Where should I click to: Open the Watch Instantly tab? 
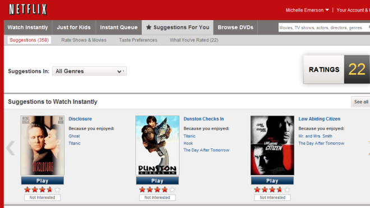pos(27,27)
